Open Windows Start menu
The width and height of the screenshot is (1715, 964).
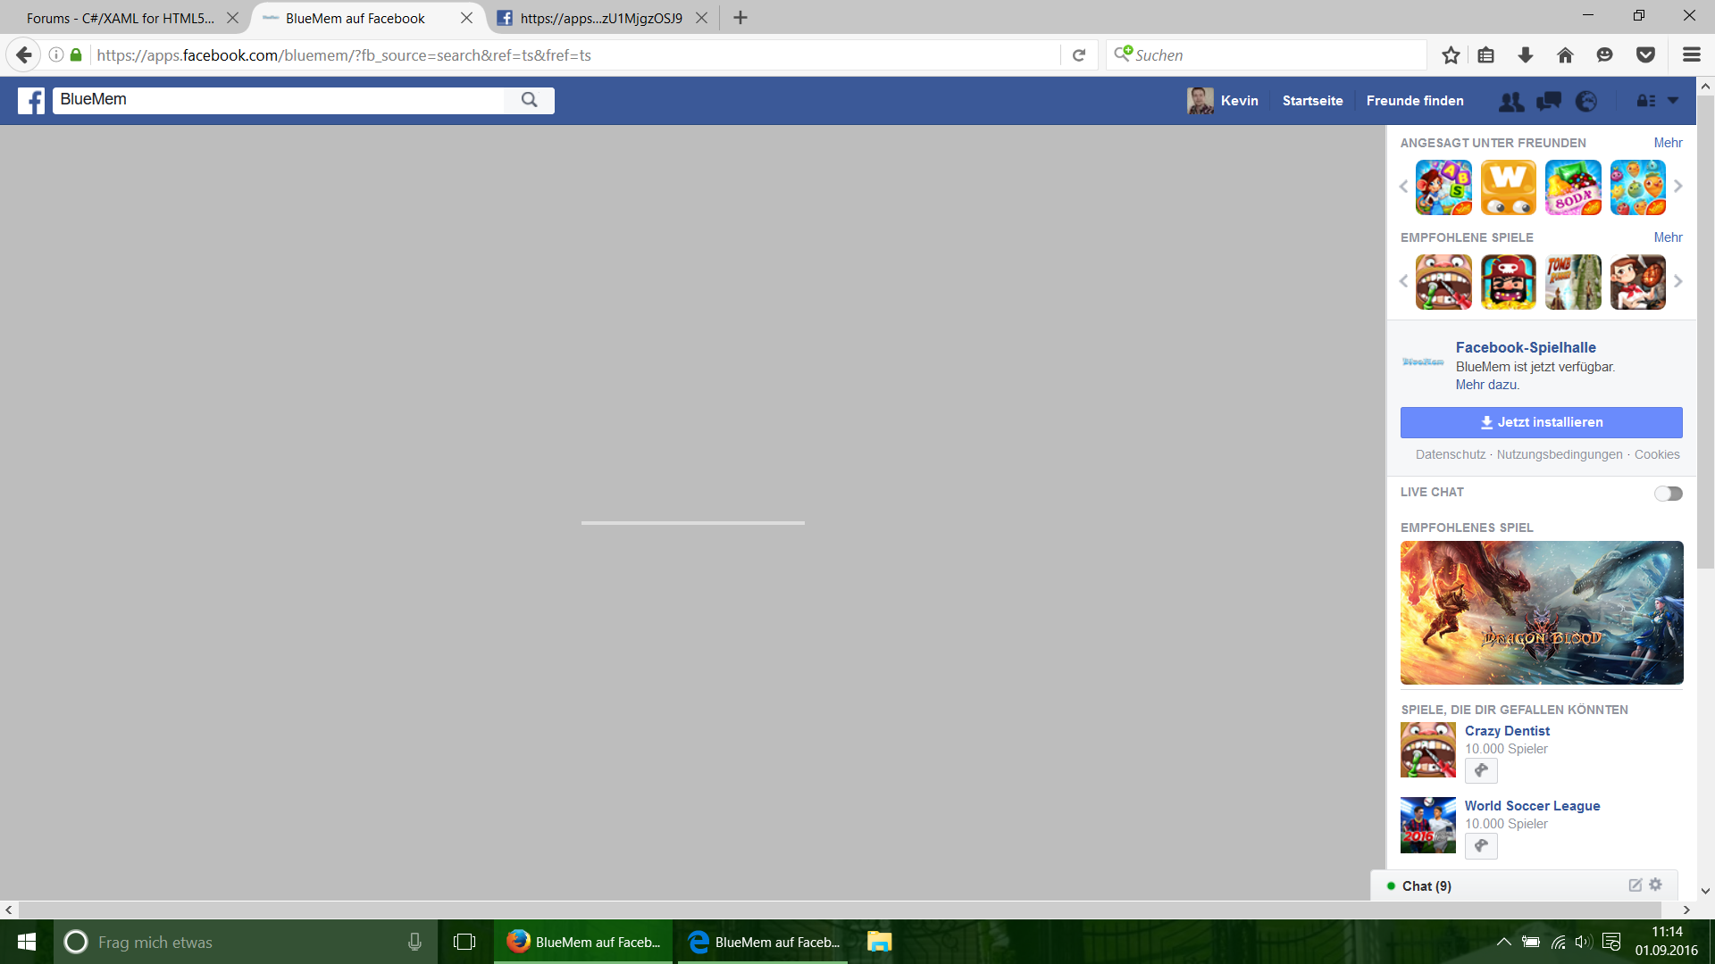(27, 942)
